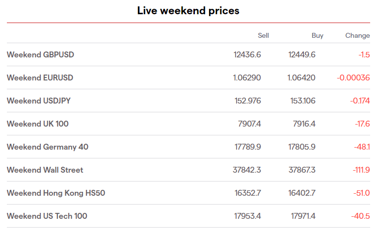
Task: Click the Sell column header
Action: coord(263,35)
